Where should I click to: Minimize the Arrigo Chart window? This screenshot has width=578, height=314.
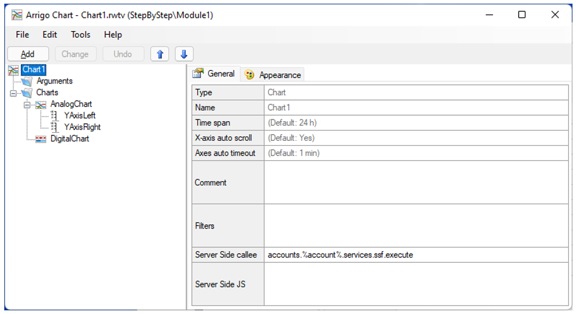click(x=489, y=15)
